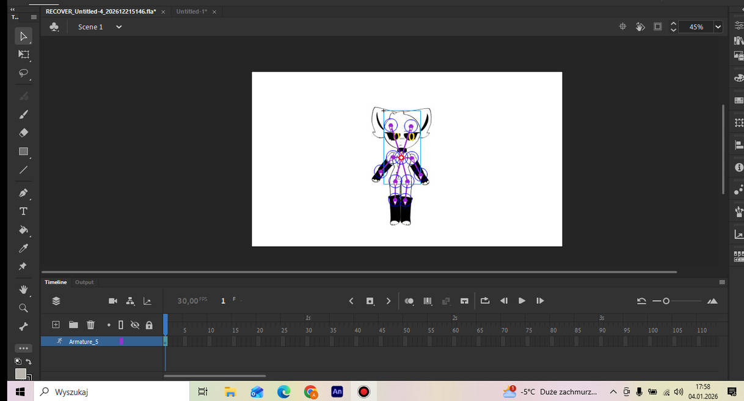This screenshot has height=401, width=744.
Task: Select the Timeline panel tab
Action: click(56, 282)
